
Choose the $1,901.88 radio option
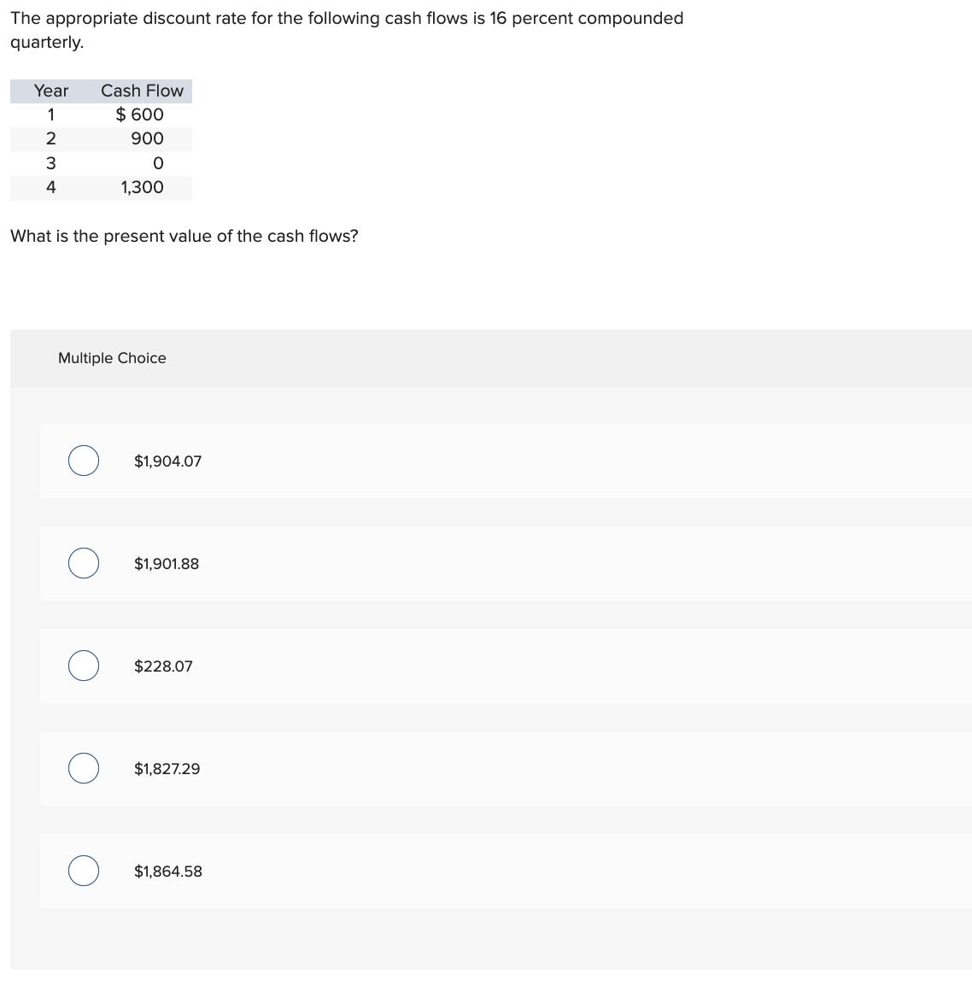tap(84, 563)
